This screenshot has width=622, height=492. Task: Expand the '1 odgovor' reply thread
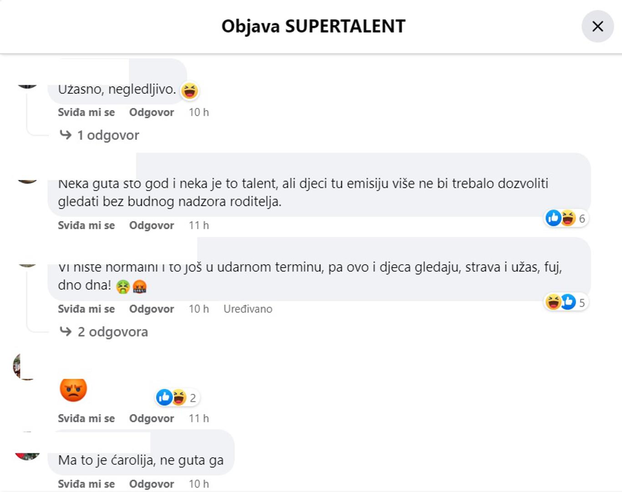coord(108,135)
